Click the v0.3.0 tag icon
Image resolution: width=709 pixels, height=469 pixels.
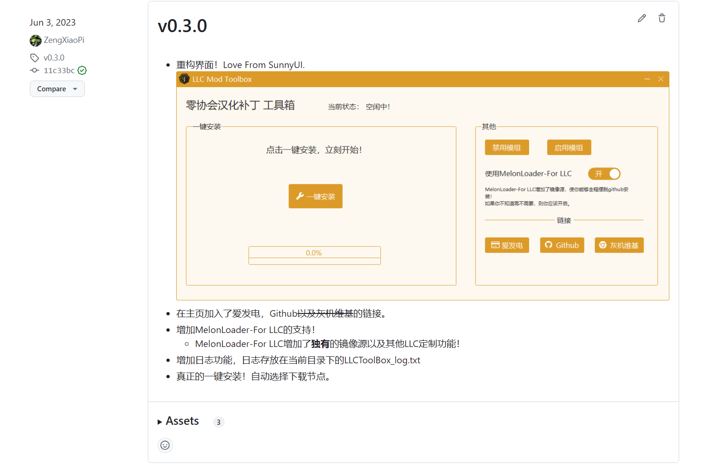pyautogui.click(x=34, y=58)
